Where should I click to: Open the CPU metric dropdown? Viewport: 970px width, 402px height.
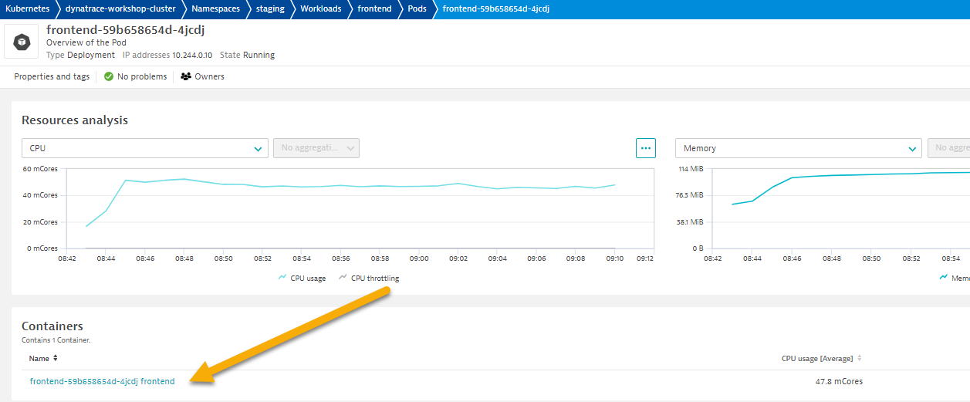coord(145,148)
